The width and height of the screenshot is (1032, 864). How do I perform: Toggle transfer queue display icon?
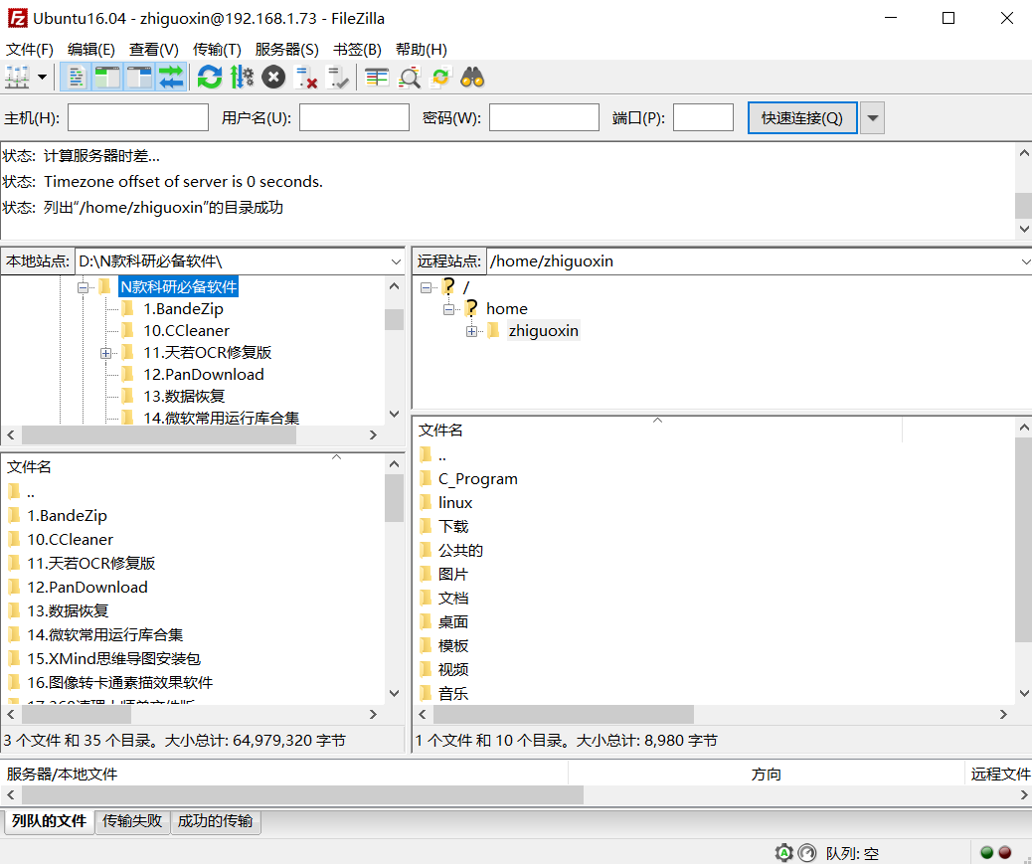[171, 78]
